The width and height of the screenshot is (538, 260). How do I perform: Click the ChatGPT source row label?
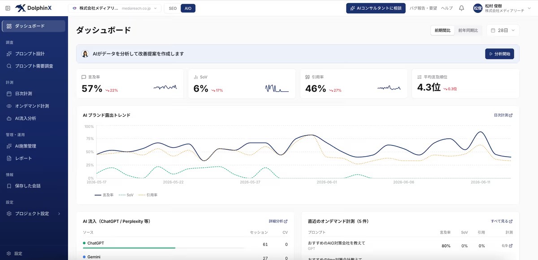pos(95,243)
